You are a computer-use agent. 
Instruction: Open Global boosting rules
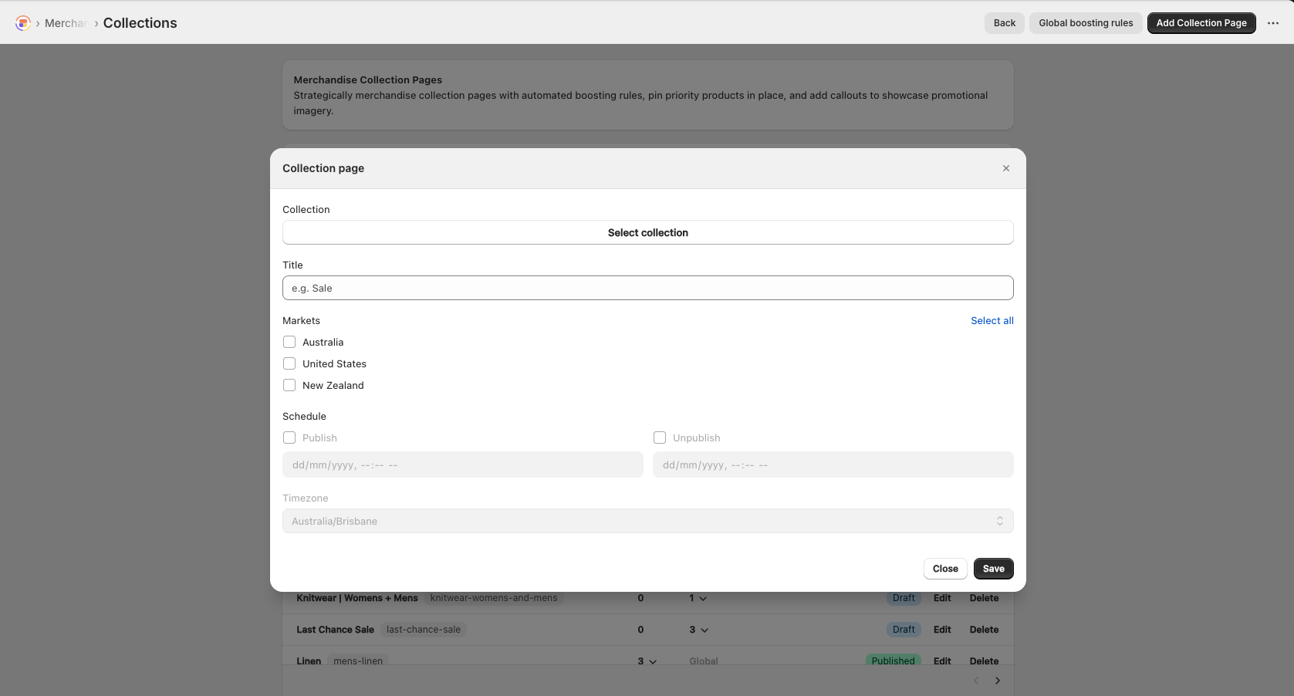click(x=1085, y=23)
